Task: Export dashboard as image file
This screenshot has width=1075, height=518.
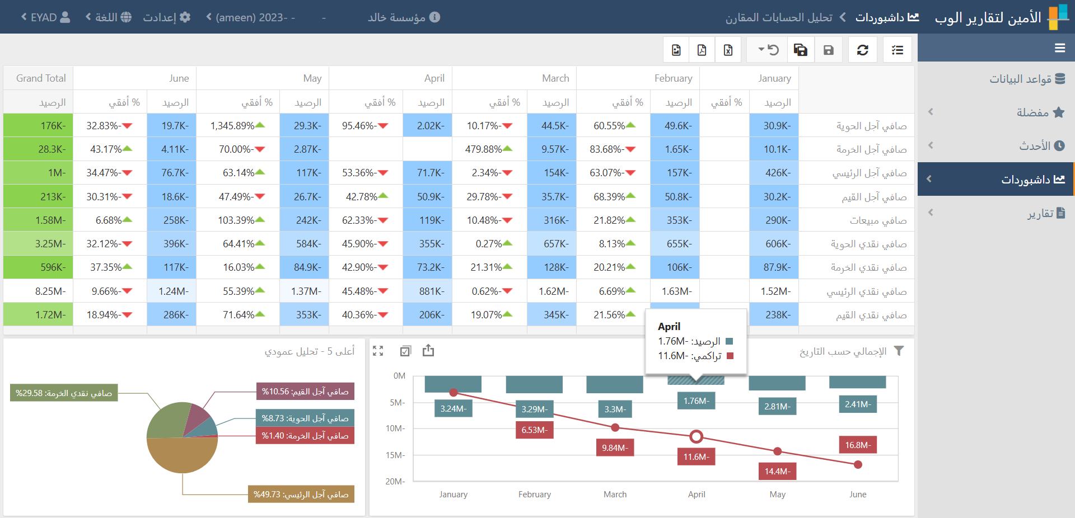Action: (676, 50)
